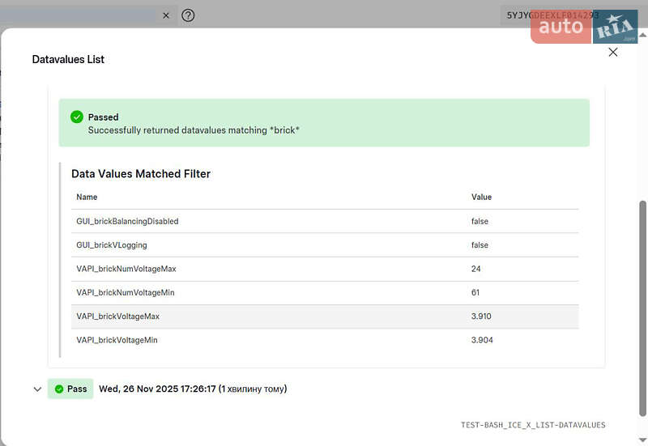
Task: Clear the search field with X icon
Action: (166, 15)
